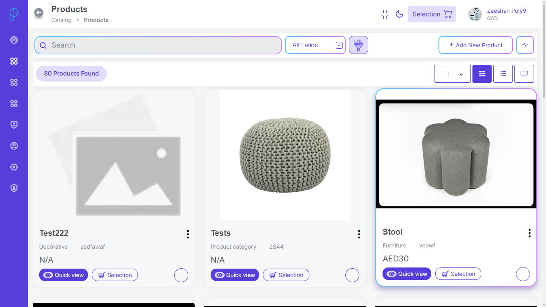Viewport: 546px width, 307px height.
Task: Open three-dot menu for Tests product
Action: [359, 234]
